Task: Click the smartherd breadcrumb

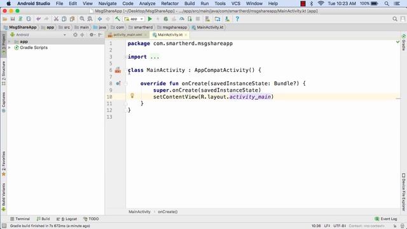Action: pos(141,27)
